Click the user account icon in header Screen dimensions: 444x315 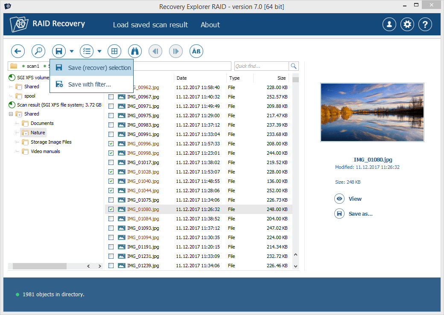[x=389, y=24]
